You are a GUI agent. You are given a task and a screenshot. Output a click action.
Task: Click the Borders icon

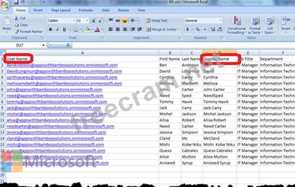click(76, 29)
